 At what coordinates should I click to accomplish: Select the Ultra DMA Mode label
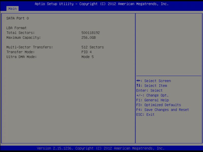(22, 57)
